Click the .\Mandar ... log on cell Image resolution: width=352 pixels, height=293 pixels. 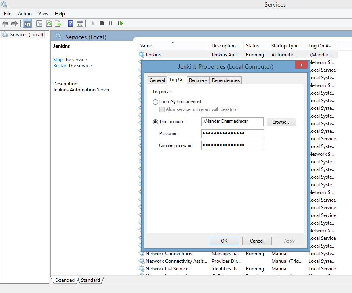point(321,54)
